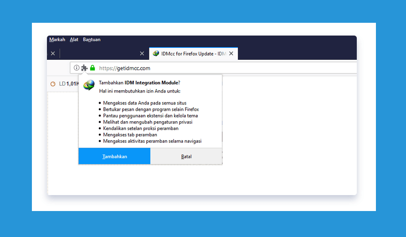Click the green padlock security icon
This screenshot has width=406, height=237.
pyautogui.click(x=93, y=68)
